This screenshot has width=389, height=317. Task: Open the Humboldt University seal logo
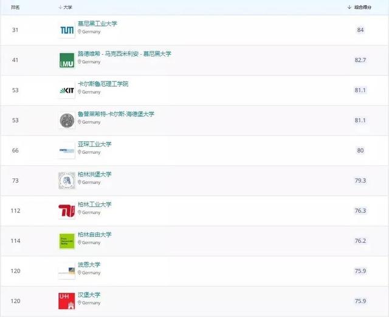(x=66, y=180)
